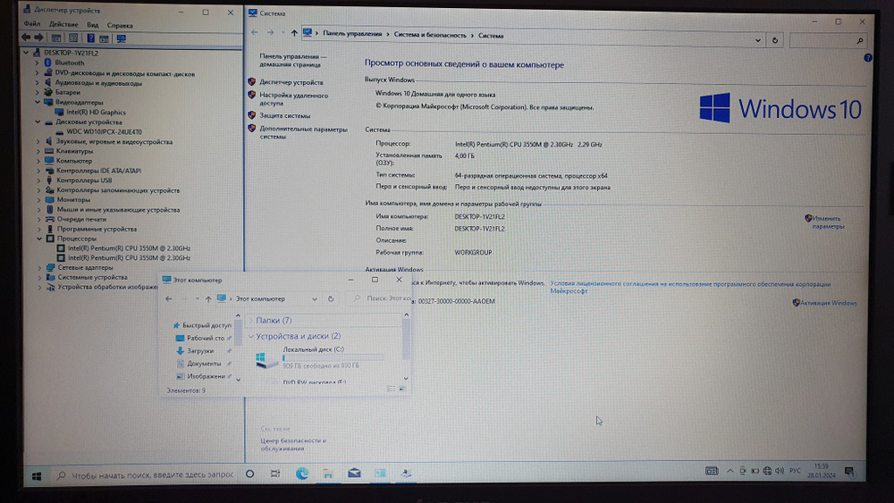Collapse Устройства и диски (2) group
The image size is (894, 503).
(251, 336)
